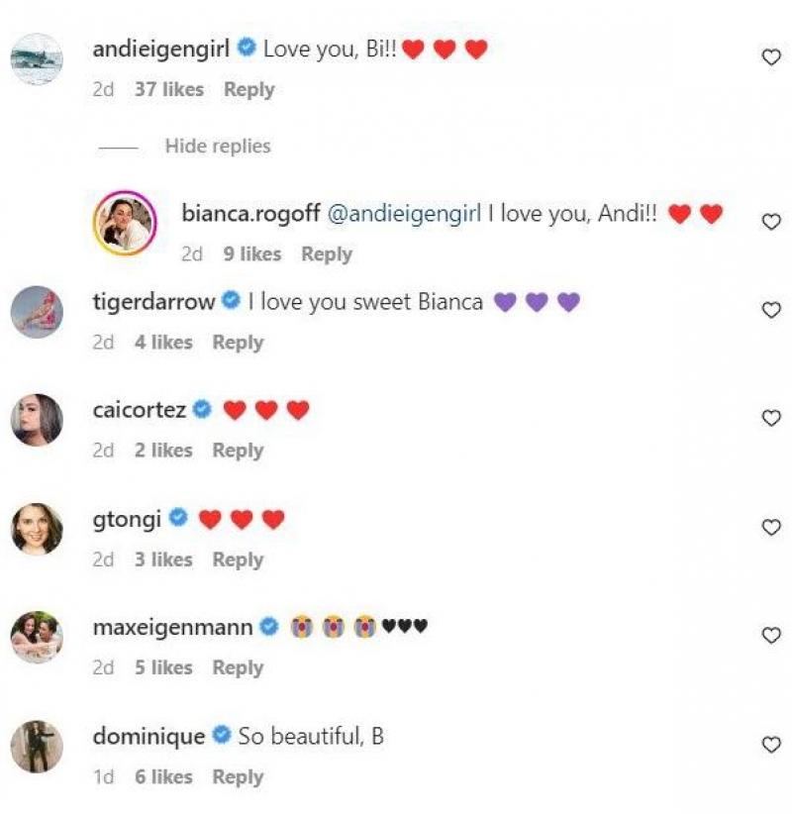
Task: Open bianca.rogoff's story ring avatar
Action: point(125,223)
